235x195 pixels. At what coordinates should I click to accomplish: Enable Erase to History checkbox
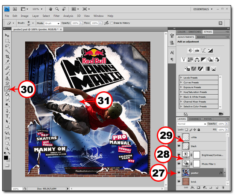tap(112, 23)
